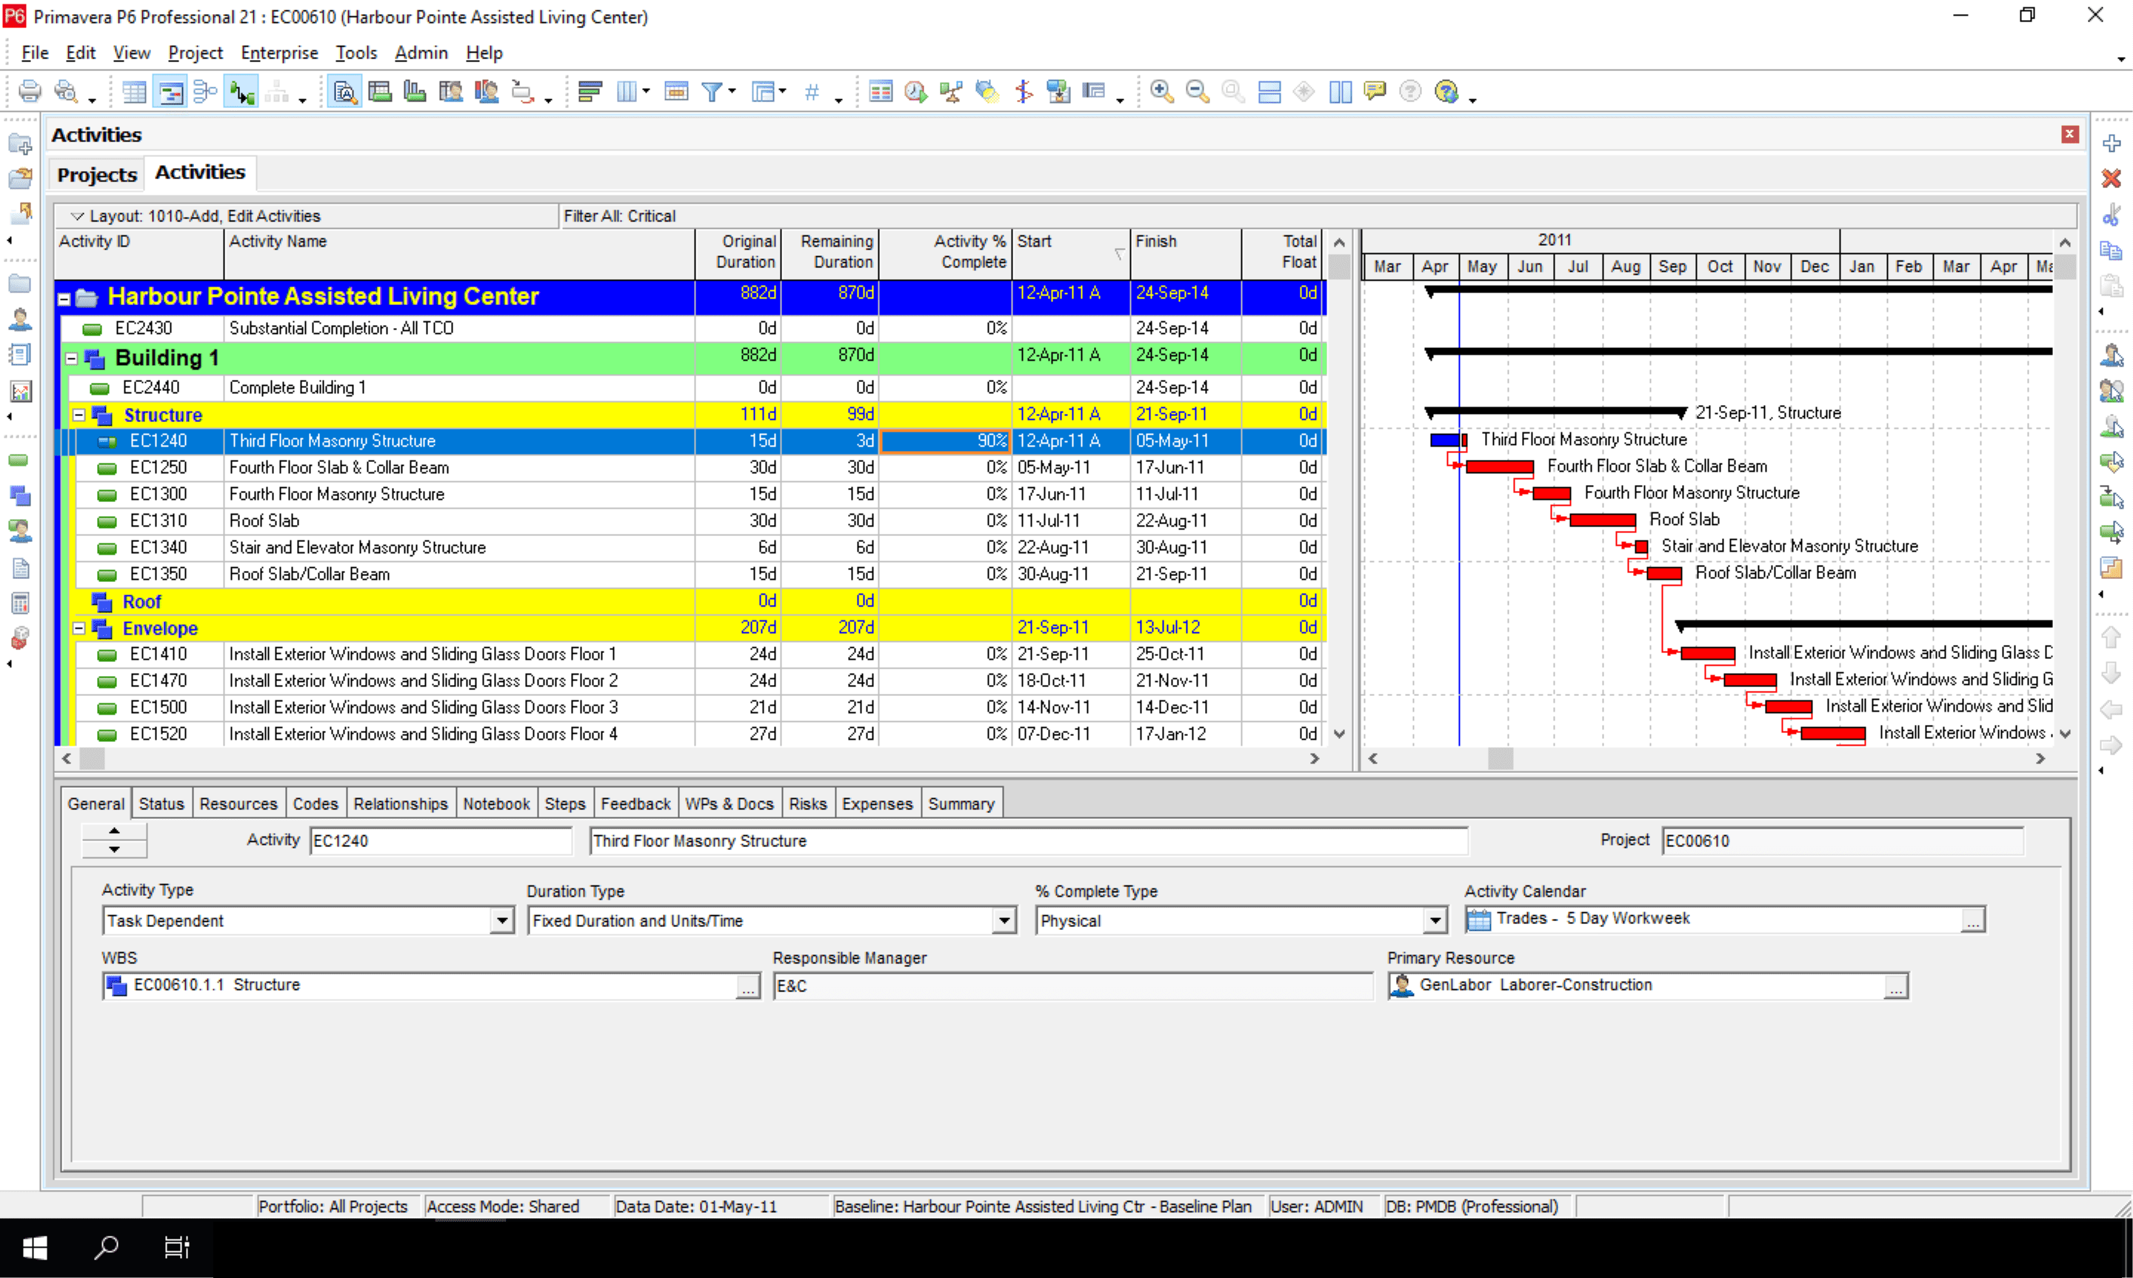Viewport: 2133px width, 1278px height.
Task: Click the Auto-Renumber hash icon
Action: 811,91
